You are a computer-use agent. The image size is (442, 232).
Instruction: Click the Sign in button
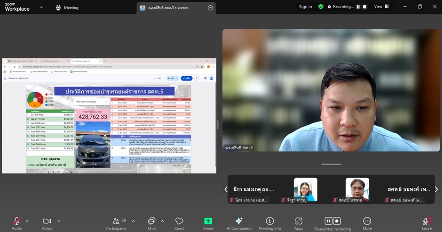(x=305, y=7)
